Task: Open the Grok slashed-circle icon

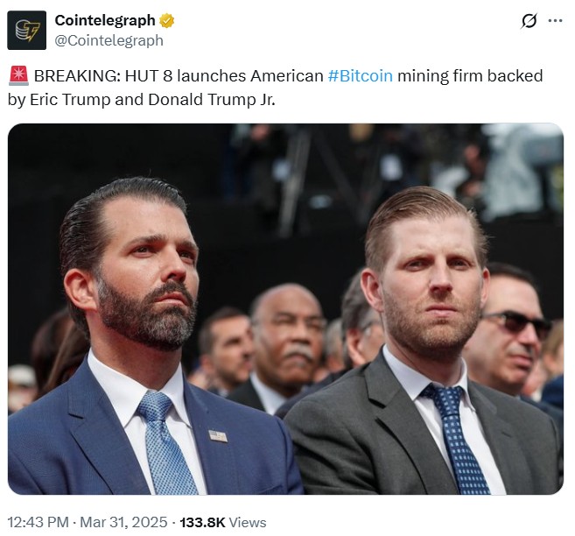Action: [528, 21]
